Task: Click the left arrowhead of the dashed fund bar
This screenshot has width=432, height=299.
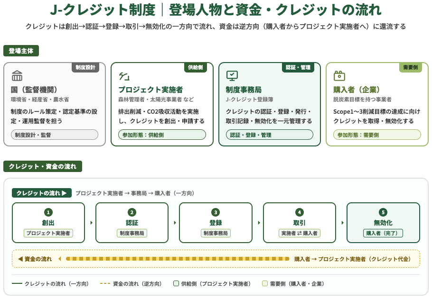Action: 60,259
